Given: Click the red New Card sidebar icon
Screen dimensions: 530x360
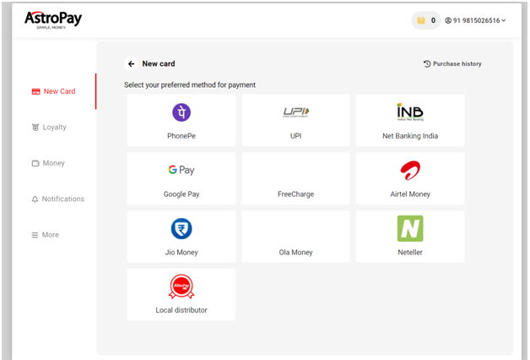Looking at the screenshot, I should (35, 92).
